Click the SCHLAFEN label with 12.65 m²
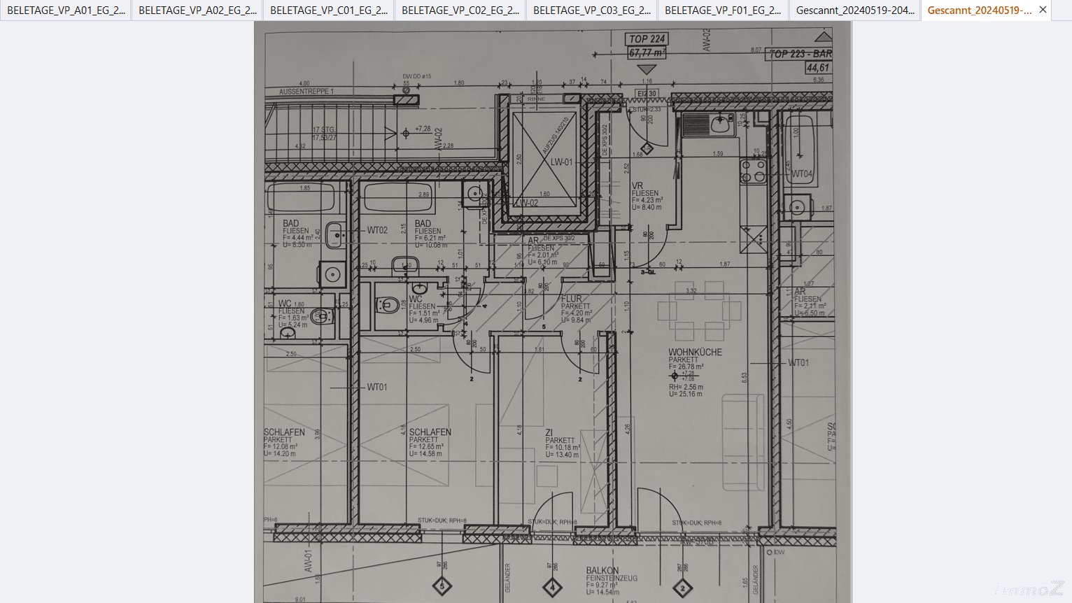Screen dimensions: 1072x603 (x=430, y=432)
